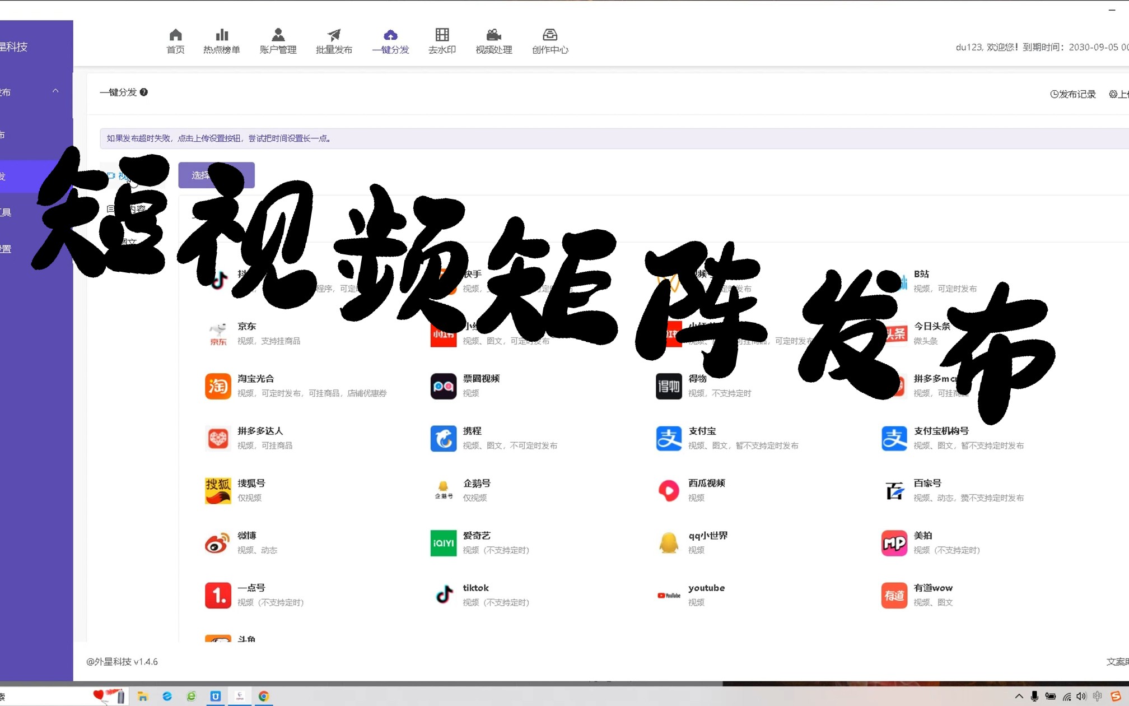The width and height of the screenshot is (1129, 706).
Task: Open the 批量发布 batch publish tab
Action: [334, 41]
